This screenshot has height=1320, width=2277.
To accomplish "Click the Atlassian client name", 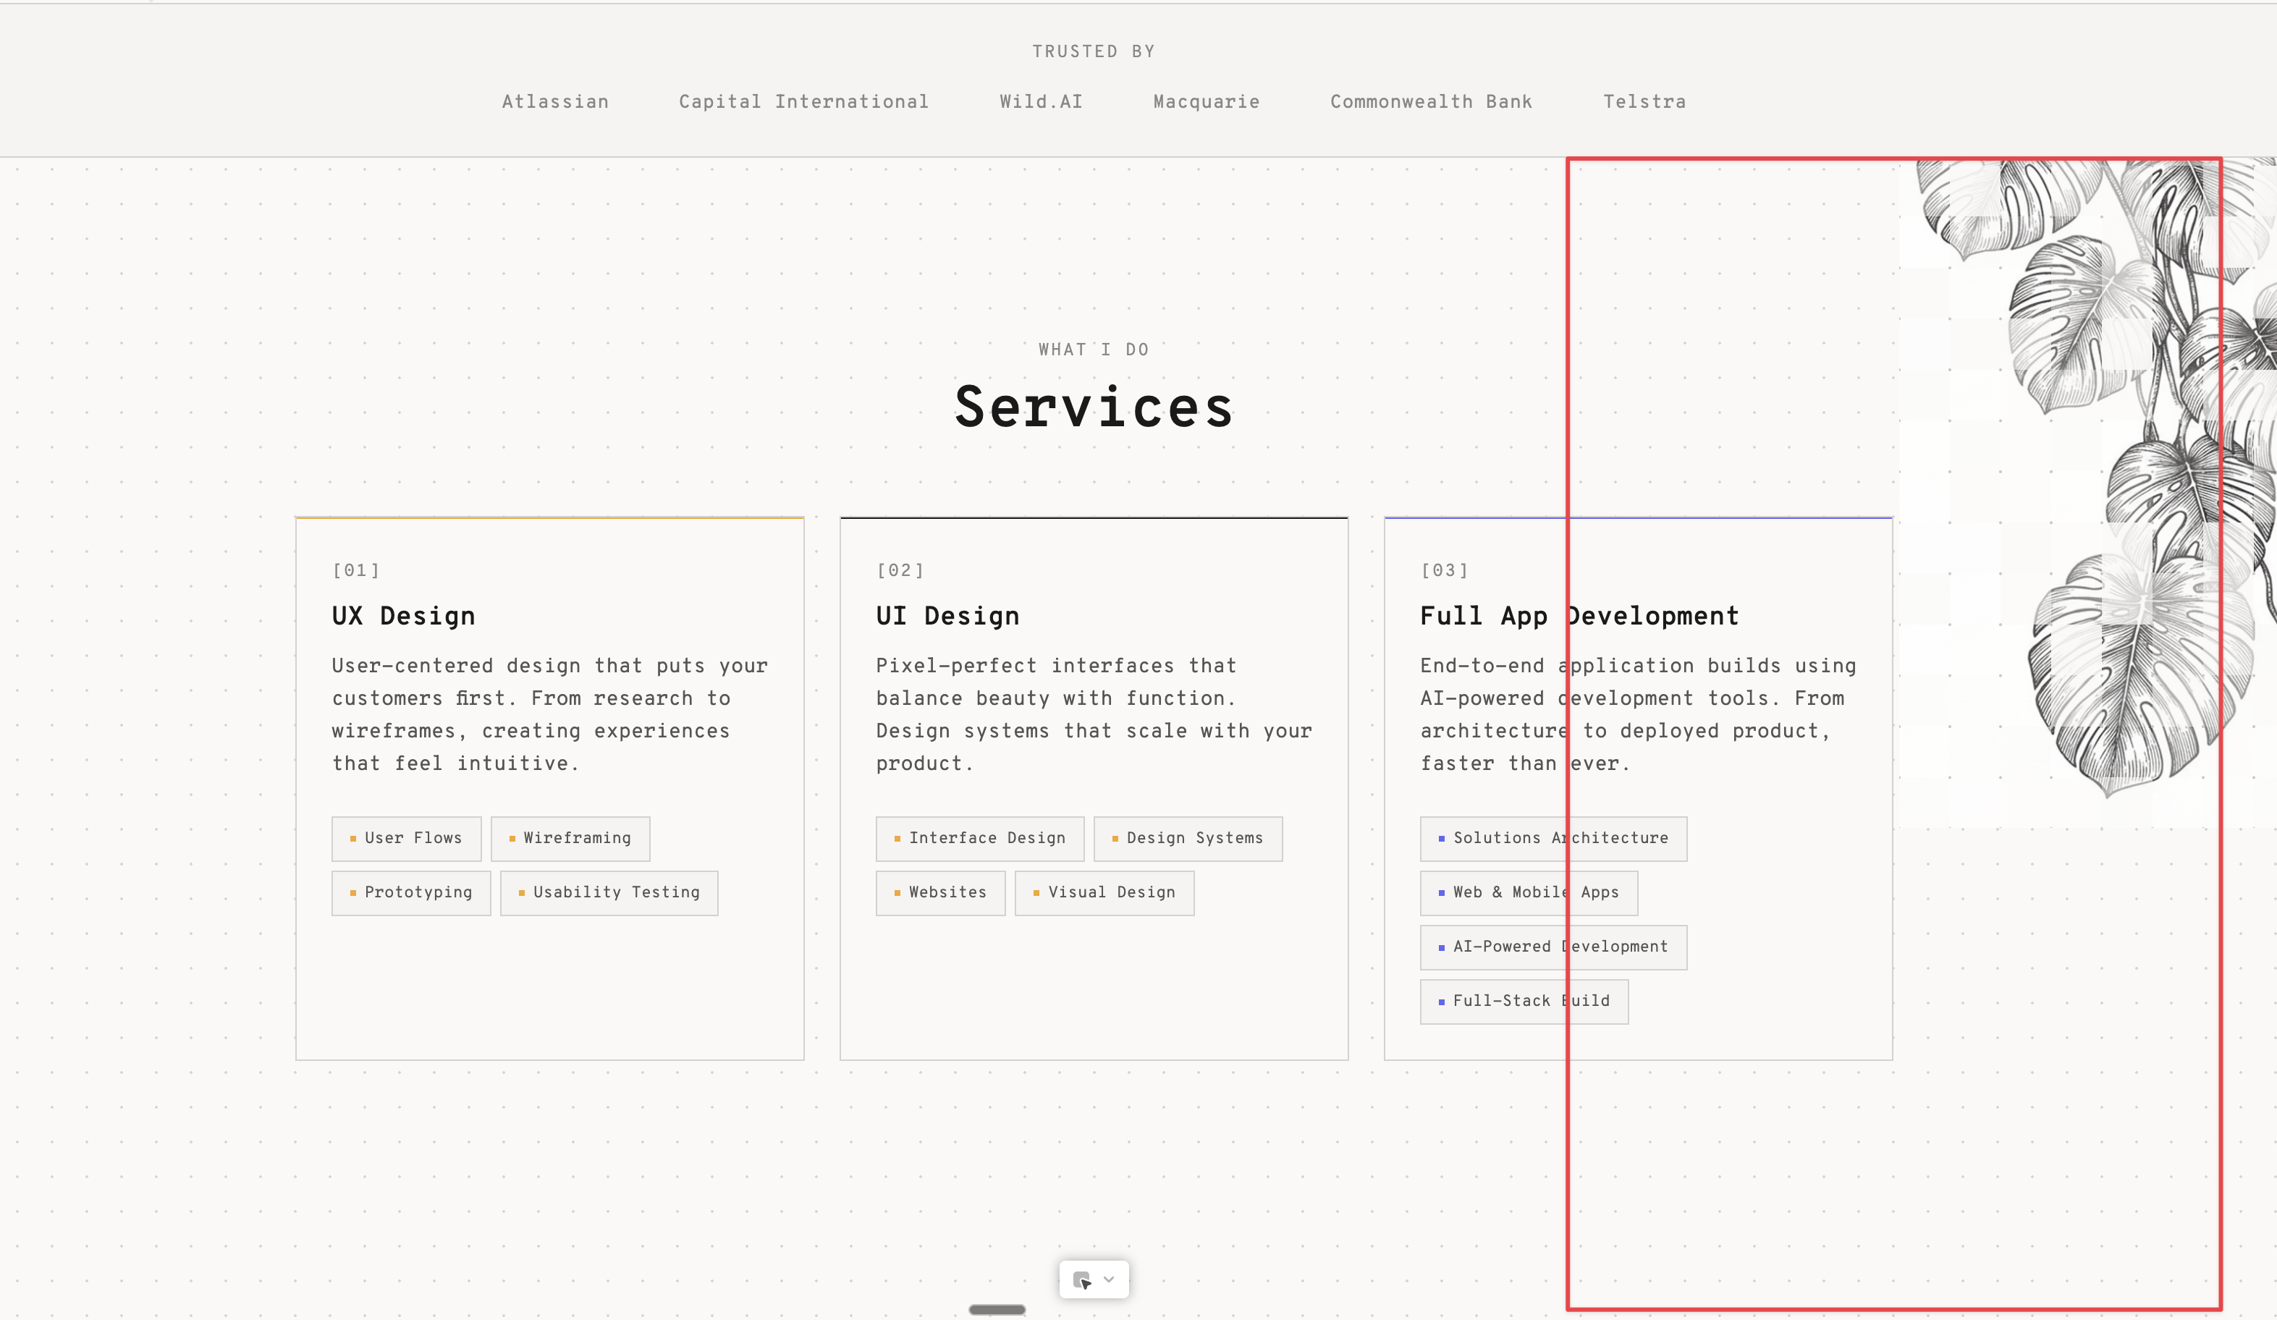I will (x=555, y=102).
